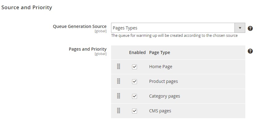Screen dimensions: 257x124
Task: Uncheck the Home Page enabled checkbox
Action: 134,67
